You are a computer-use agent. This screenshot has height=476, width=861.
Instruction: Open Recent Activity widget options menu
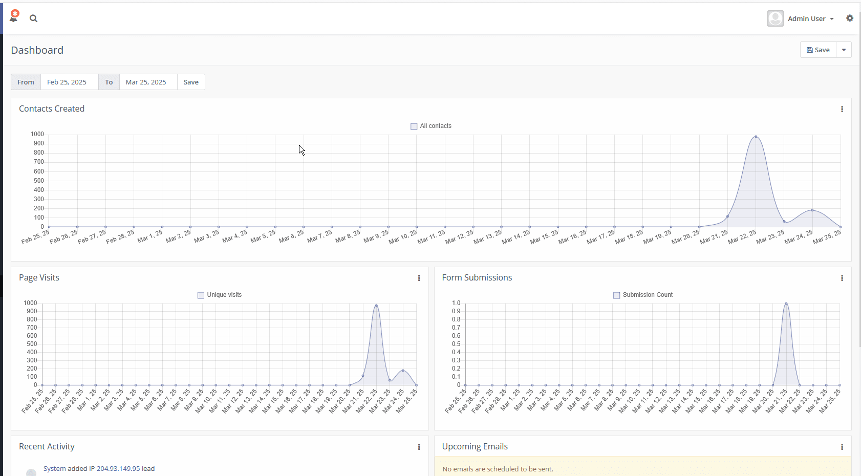pyautogui.click(x=419, y=447)
